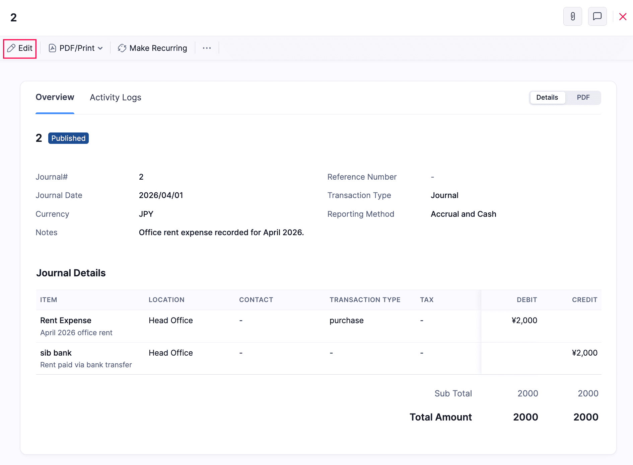The width and height of the screenshot is (633, 465).
Task: Click the Make Recurring button label
Action: (x=158, y=48)
